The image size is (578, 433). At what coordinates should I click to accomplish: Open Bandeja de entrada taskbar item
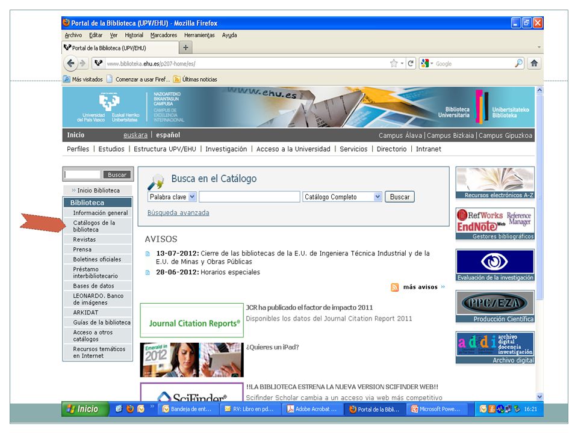[x=188, y=409]
